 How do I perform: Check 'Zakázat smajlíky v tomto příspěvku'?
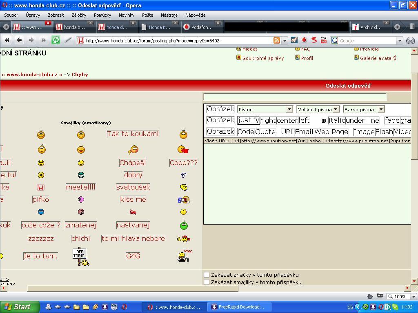tap(207, 282)
